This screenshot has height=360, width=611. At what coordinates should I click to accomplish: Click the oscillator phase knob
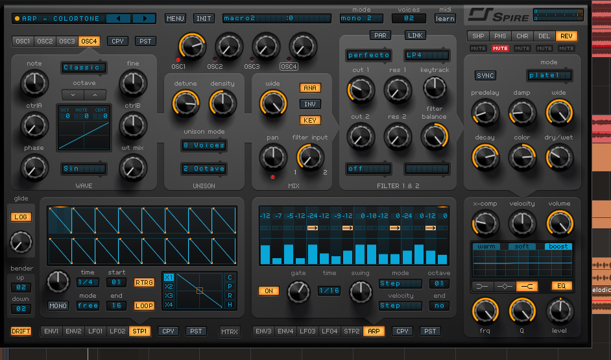pyautogui.click(x=34, y=167)
